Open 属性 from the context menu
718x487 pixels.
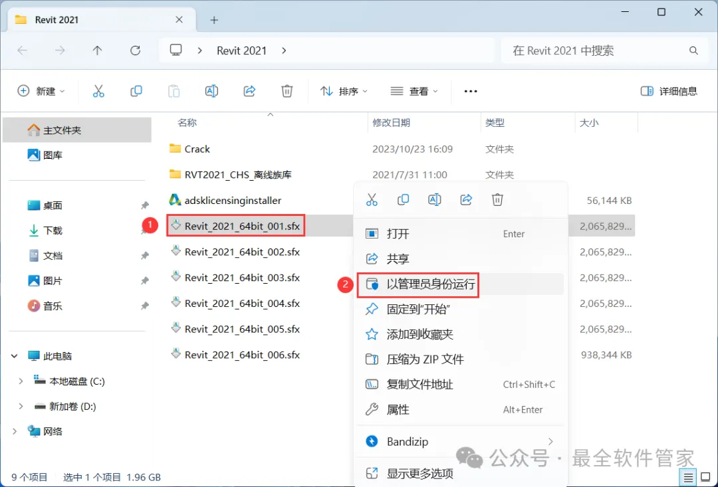point(460,410)
